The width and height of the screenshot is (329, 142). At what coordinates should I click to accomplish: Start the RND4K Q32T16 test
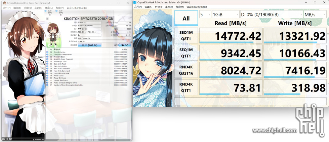click(186, 70)
